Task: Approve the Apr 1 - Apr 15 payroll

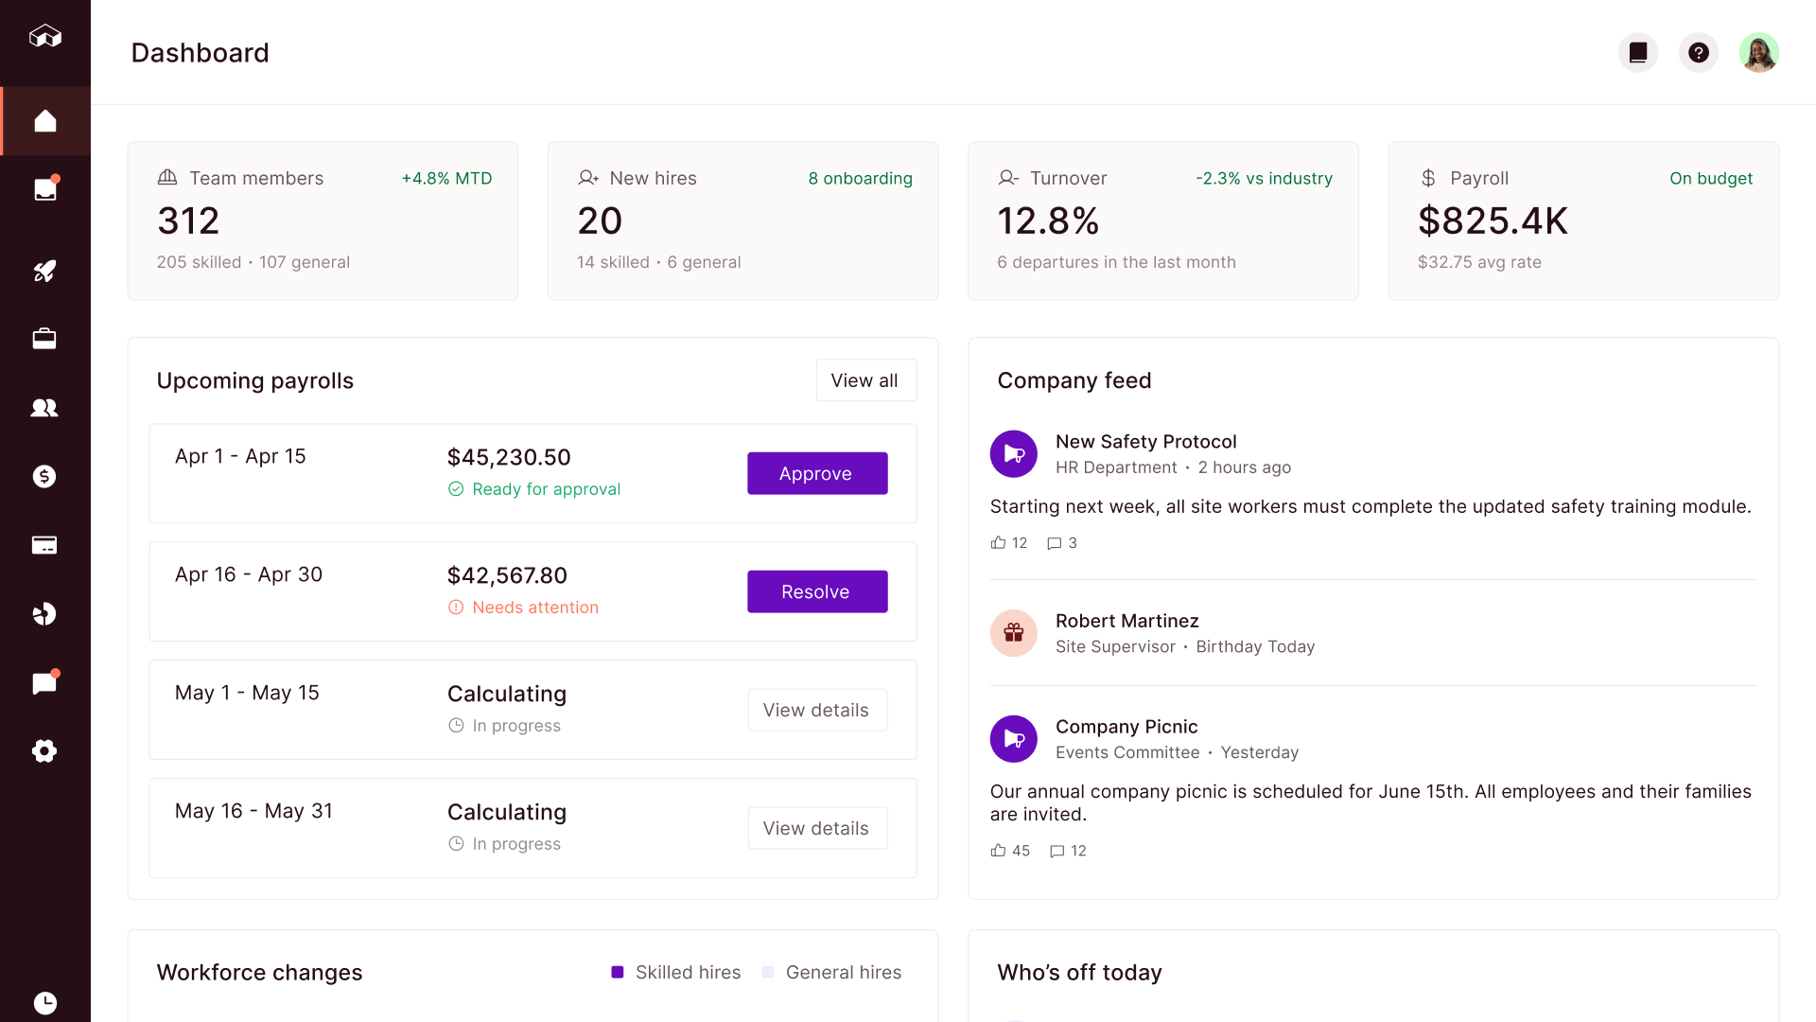Action: point(816,473)
